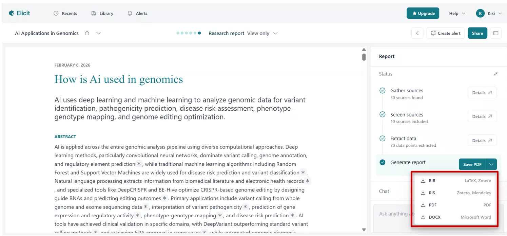Image resolution: width=507 pixels, height=236 pixels.
Task: Open the Recents page
Action: point(65,14)
